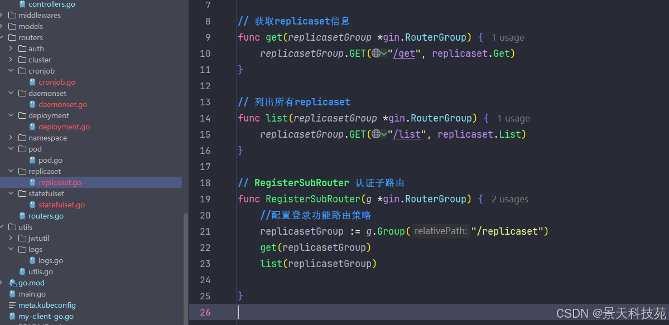Select the routers folder row
Screen dimensions: 669x325
point(31,37)
